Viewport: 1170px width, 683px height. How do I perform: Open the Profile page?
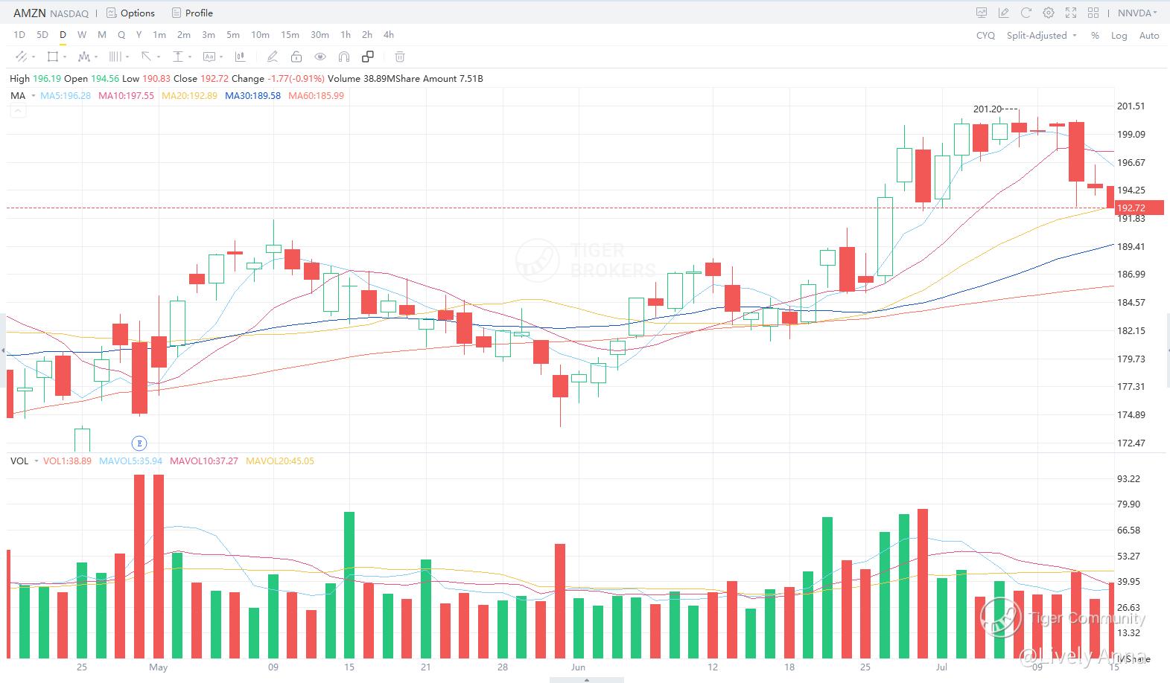[x=192, y=13]
